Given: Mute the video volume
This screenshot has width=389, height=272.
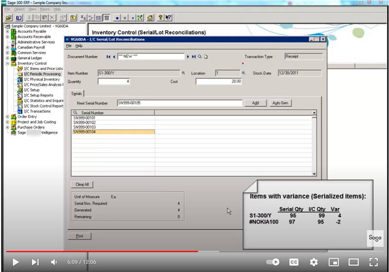Looking at the screenshot, I should pos(54,262).
